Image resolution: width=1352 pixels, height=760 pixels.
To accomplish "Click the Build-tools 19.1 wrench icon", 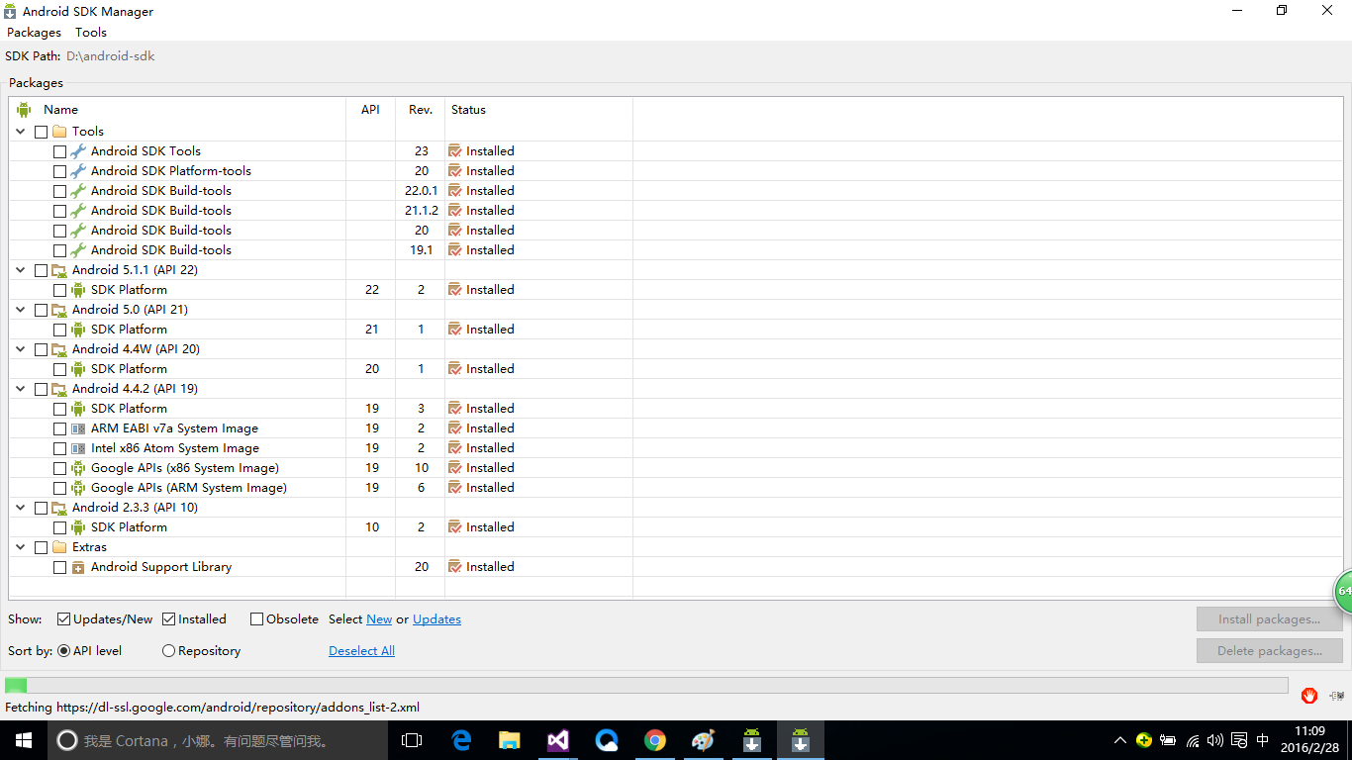I will click(78, 250).
